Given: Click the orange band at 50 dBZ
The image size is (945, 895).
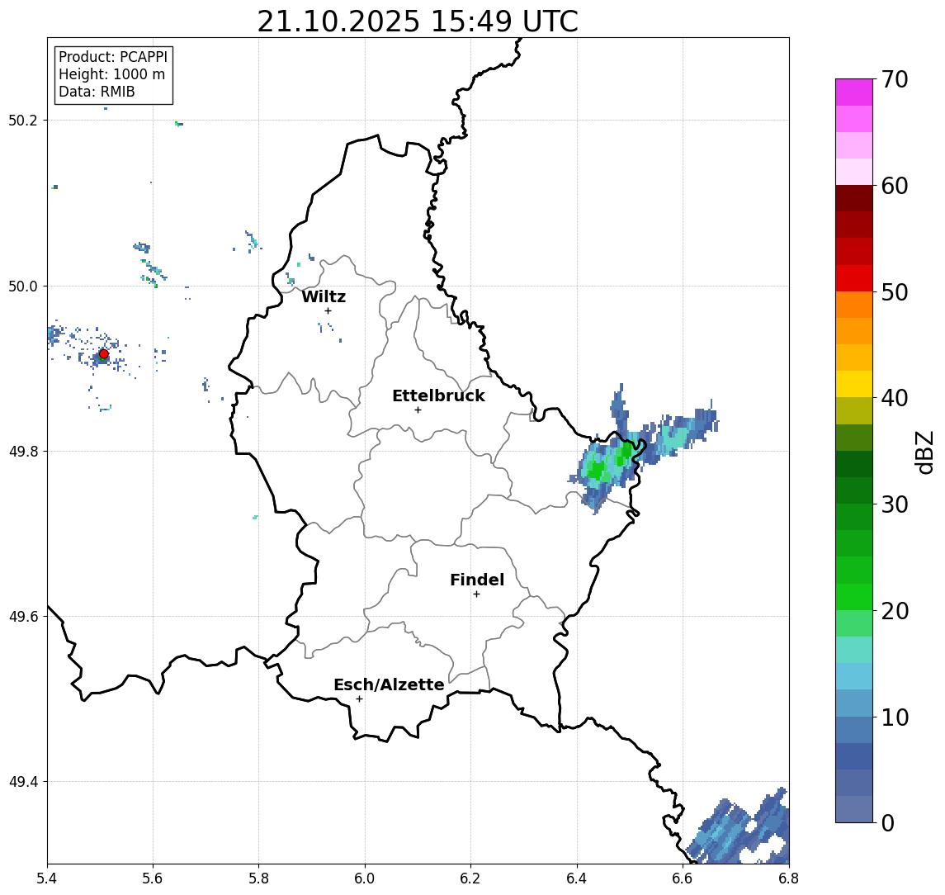Looking at the screenshot, I should (x=854, y=305).
